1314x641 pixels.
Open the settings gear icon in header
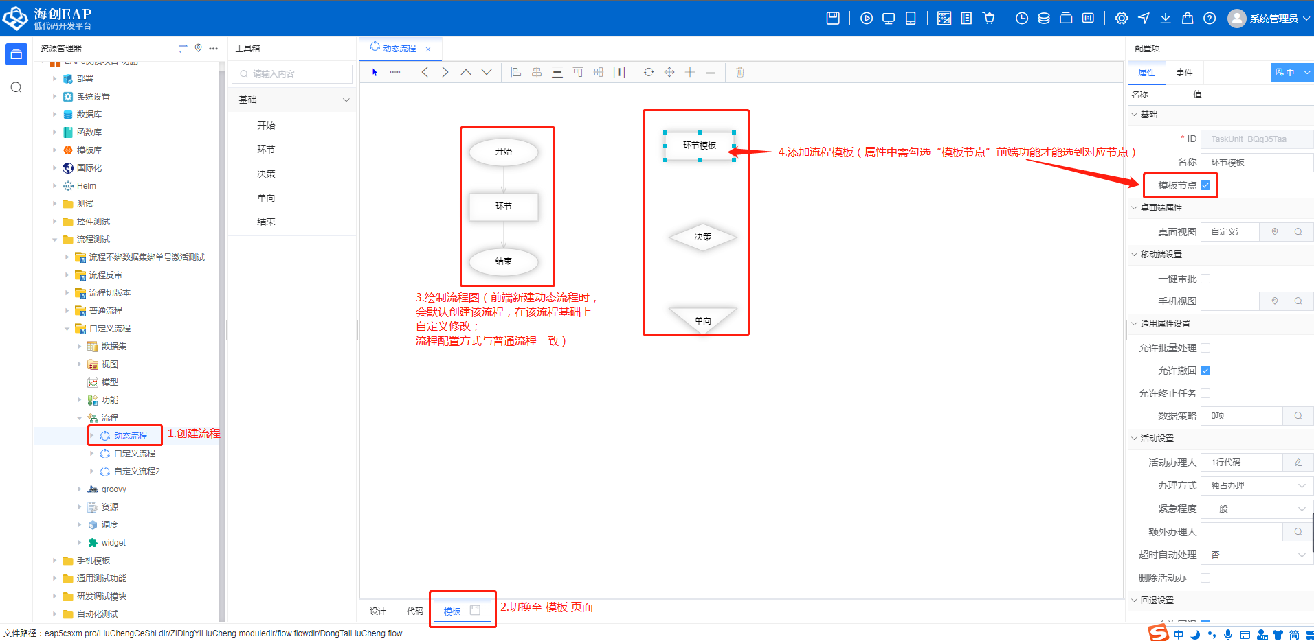pyautogui.click(x=1121, y=19)
